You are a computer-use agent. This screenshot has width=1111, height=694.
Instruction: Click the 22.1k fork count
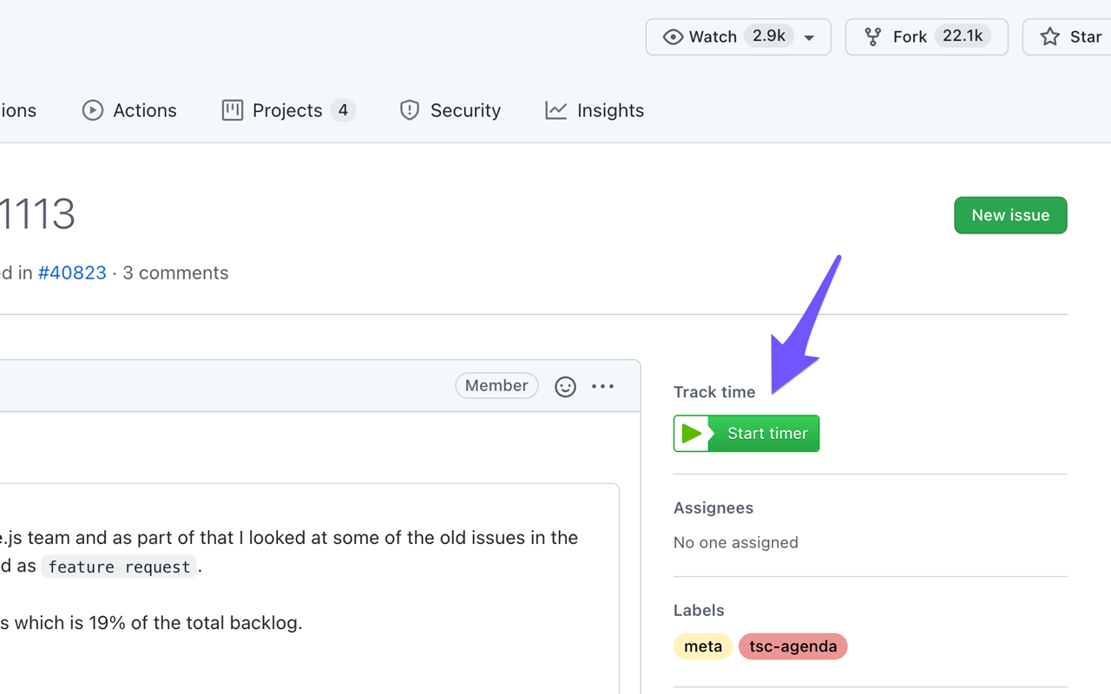tap(963, 36)
